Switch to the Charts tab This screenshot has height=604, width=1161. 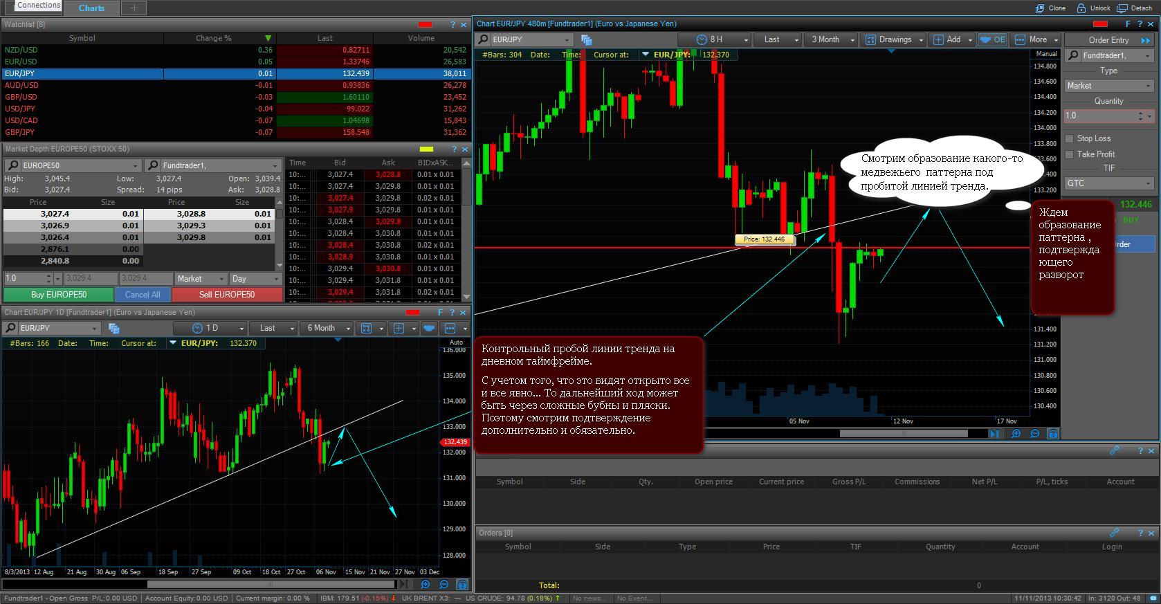(x=91, y=8)
